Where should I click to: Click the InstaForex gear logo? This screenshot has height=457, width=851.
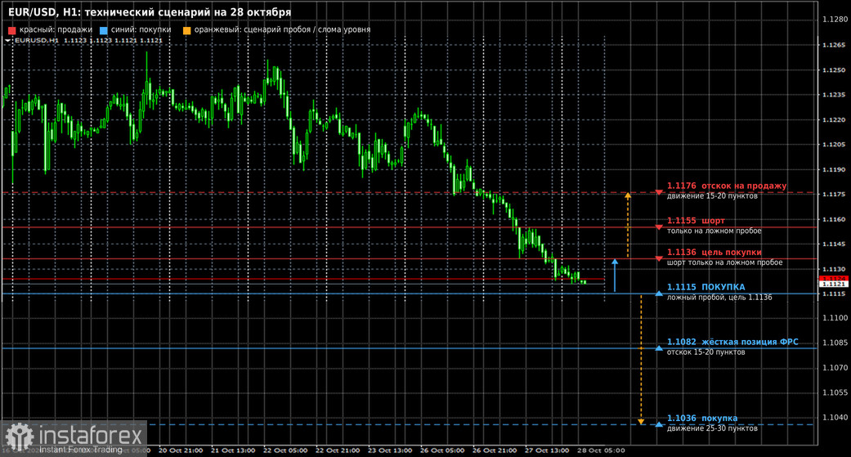(x=20, y=437)
